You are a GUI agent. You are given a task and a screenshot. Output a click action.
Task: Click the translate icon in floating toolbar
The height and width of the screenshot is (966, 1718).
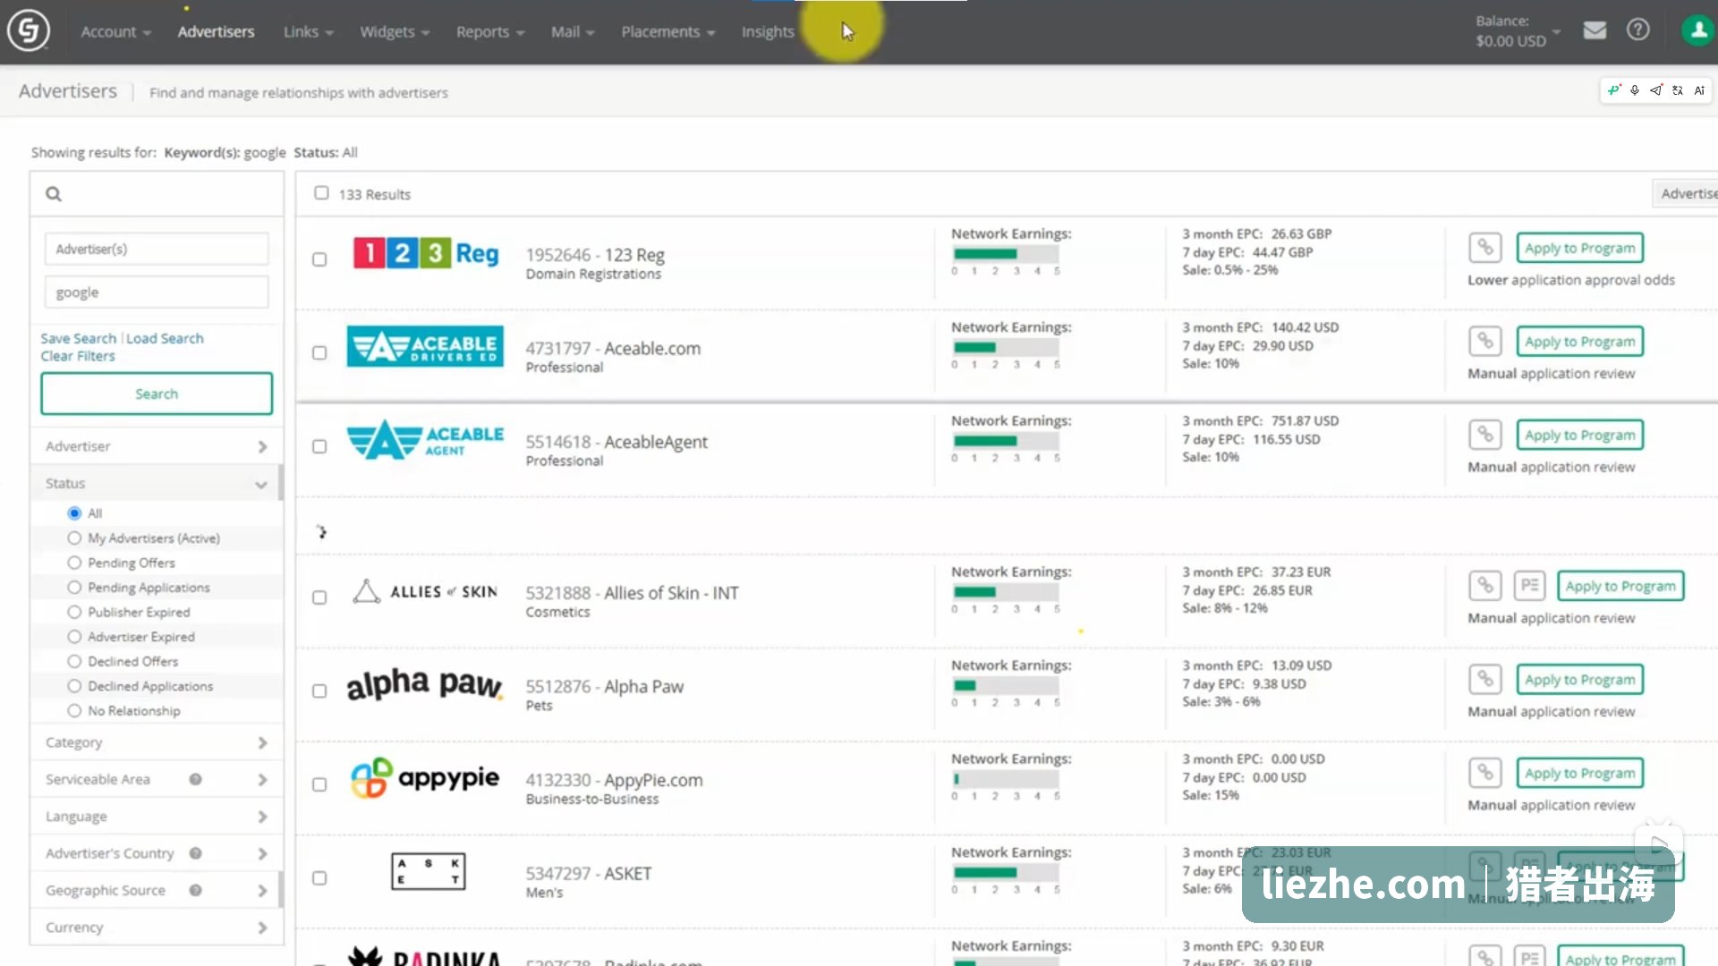1678,90
